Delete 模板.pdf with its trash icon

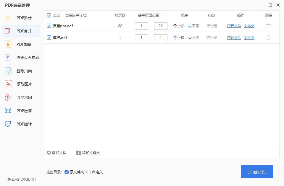coord(268,37)
